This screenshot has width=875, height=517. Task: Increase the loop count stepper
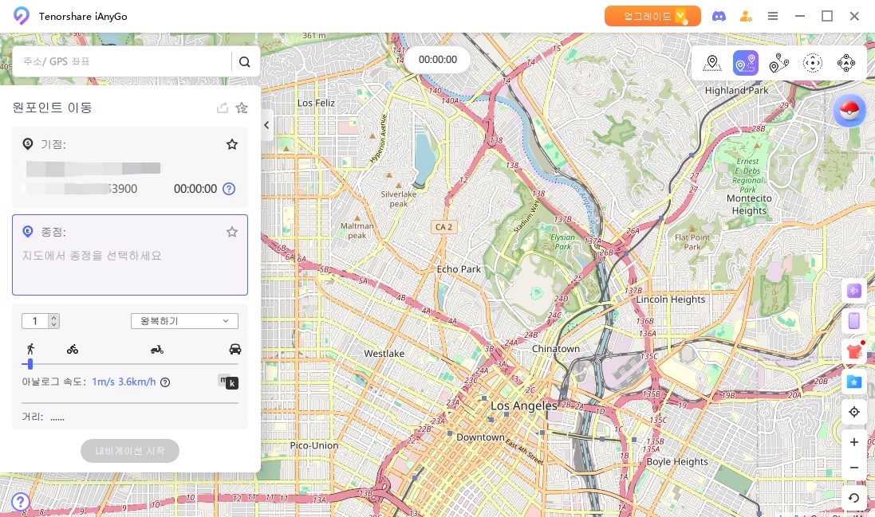pos(53,318)
